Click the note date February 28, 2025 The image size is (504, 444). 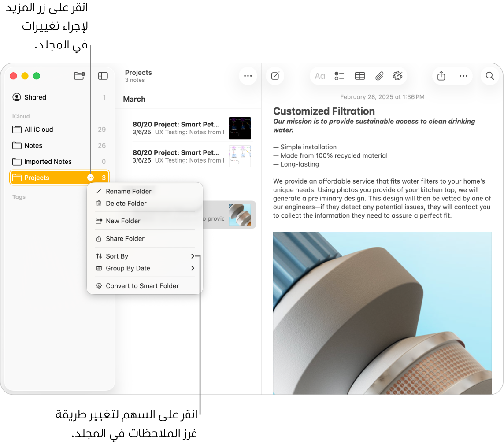point(382,97)
